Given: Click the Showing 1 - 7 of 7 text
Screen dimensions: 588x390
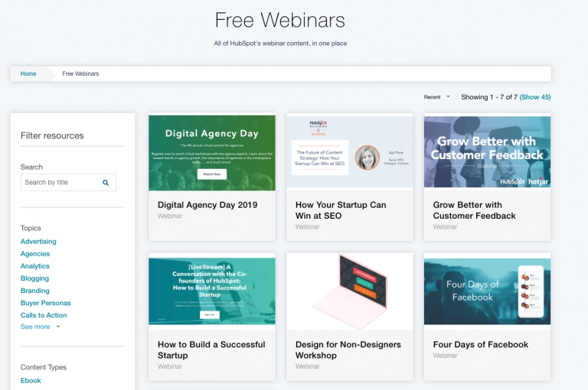Looking at the screenshot, I should pyautogui.click(x=489, y=97).
